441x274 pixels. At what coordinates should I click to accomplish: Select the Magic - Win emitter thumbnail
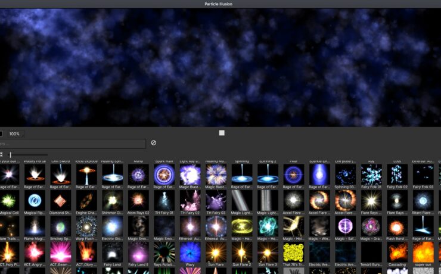[x=319, y=226]
